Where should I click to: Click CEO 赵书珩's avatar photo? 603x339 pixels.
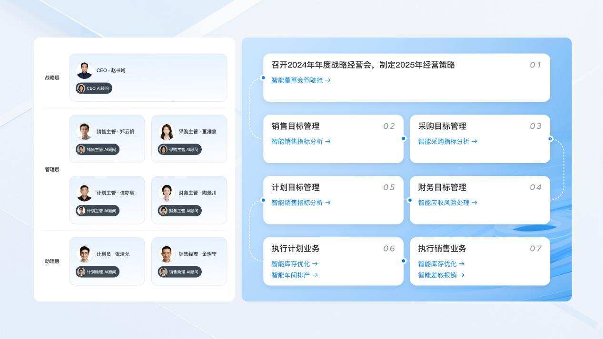[84, 69]
